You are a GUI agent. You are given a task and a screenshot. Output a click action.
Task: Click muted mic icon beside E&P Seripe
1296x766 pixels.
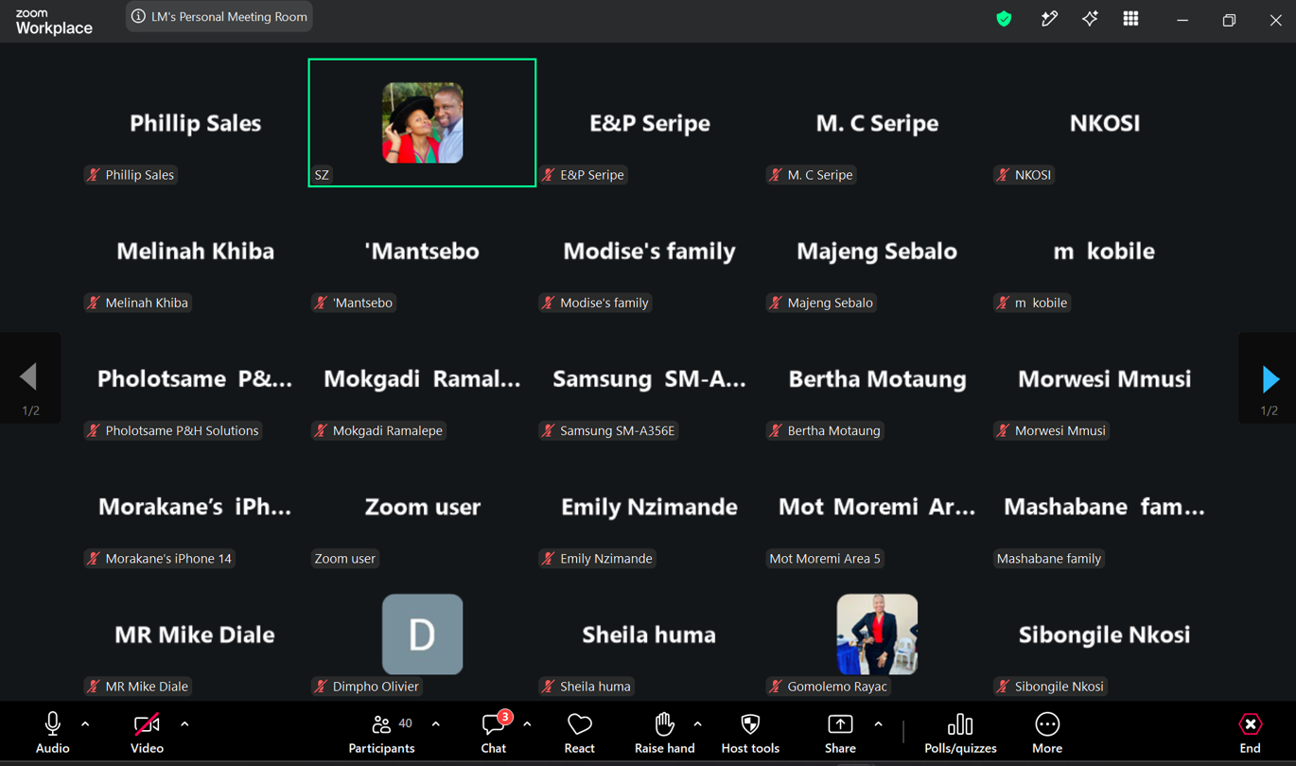point(548,175)
